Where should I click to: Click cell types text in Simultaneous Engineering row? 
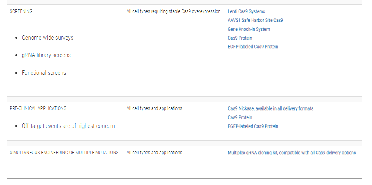tap(154, 153)
